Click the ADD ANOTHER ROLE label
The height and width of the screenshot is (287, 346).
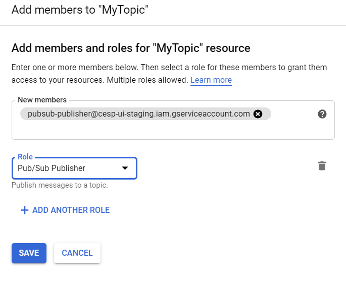[71, 210]
